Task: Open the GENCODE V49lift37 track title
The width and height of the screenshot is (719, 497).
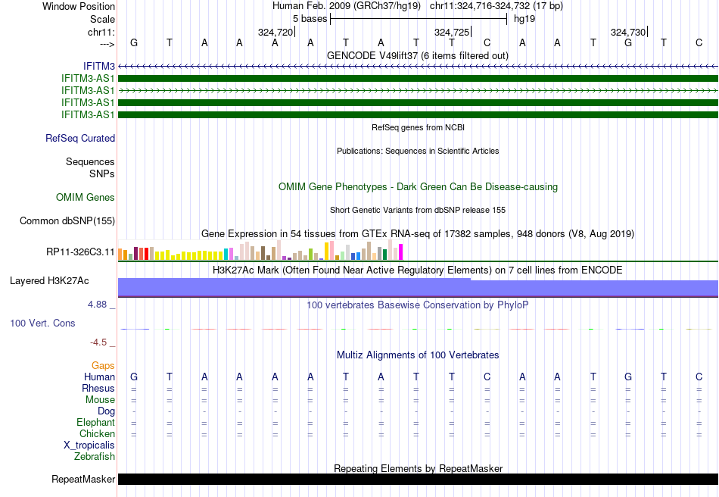Action: pos(417,55)
